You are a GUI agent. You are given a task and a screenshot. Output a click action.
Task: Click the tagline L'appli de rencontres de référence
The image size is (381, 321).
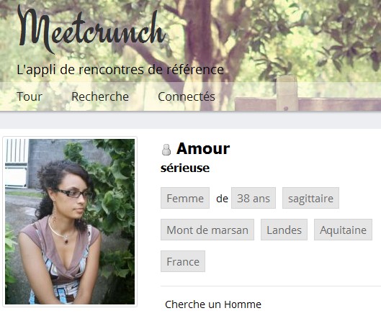(120, 70)
